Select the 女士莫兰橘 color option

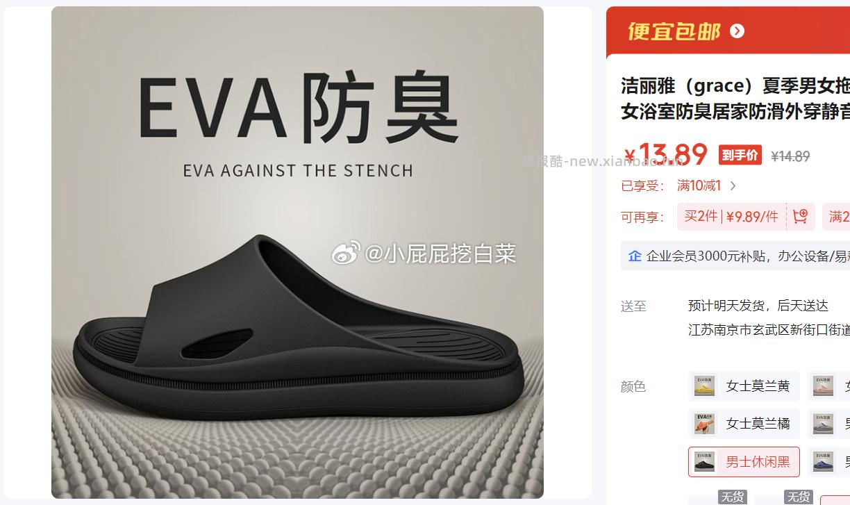(744, 424)
